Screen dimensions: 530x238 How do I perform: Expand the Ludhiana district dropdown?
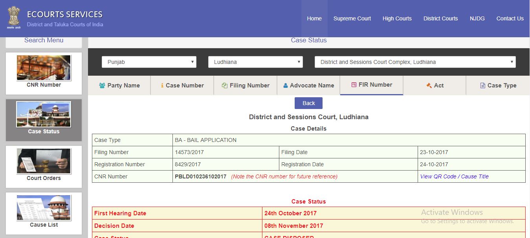tap(255, 62)
